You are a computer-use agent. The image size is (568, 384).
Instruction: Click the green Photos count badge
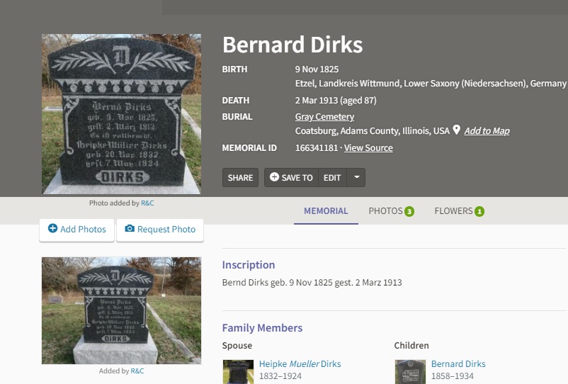coord(409,211)
